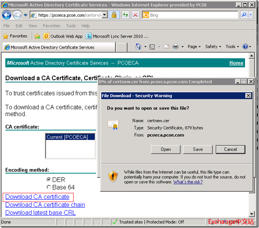Click the RSS feeds icon
Screen dimensions: 259x228
pos(152,47)
